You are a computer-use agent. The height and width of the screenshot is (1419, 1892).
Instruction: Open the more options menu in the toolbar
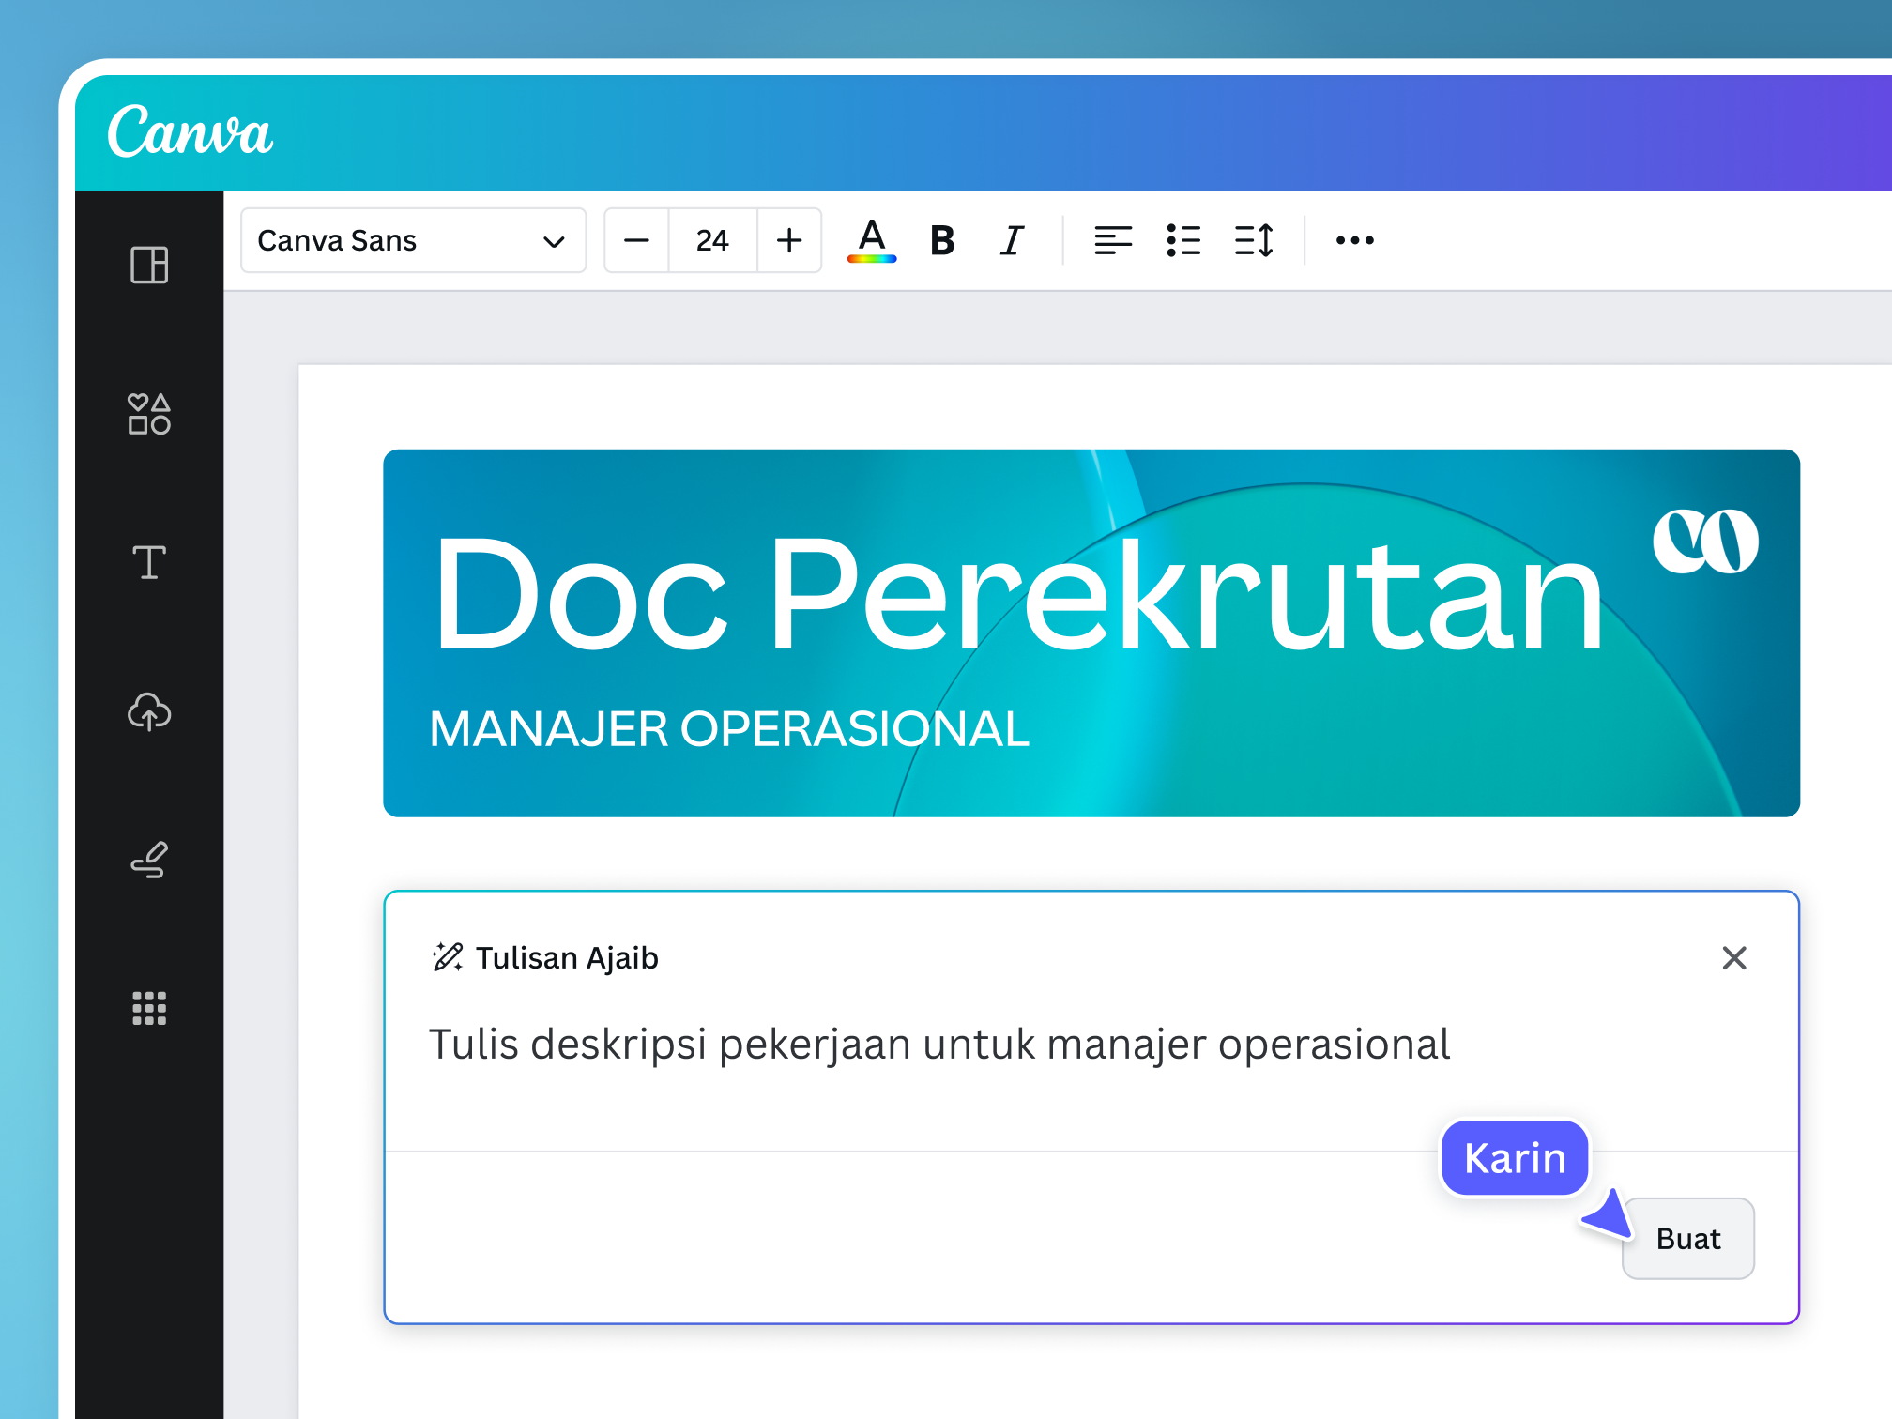point(1353,240)
